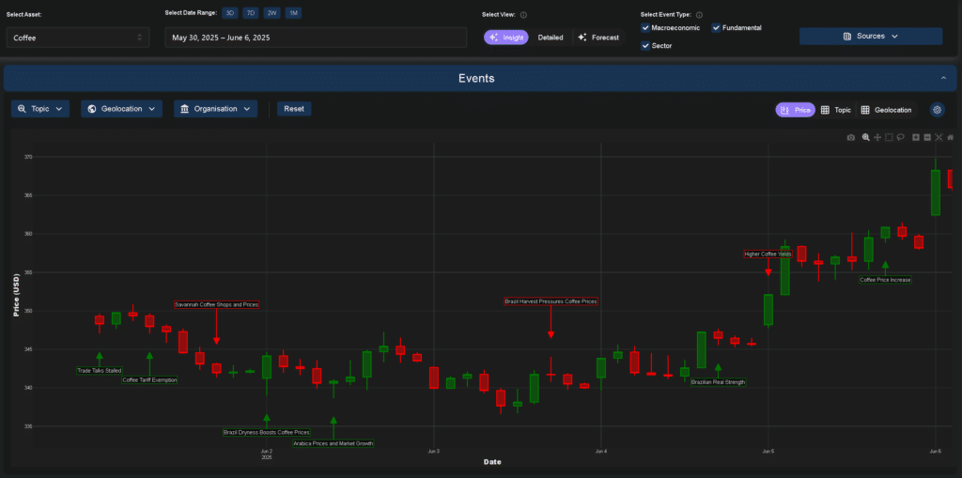Set date range to 2W
The height and width of the screenshot is (478, 962).
(x=272, y=13)
